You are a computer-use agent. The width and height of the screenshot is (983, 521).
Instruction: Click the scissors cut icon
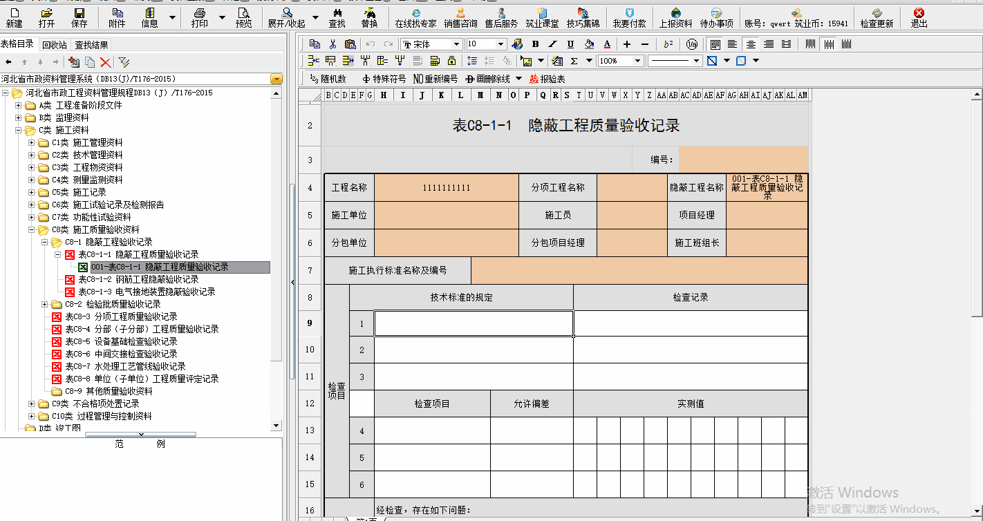(x=333, y=44)
